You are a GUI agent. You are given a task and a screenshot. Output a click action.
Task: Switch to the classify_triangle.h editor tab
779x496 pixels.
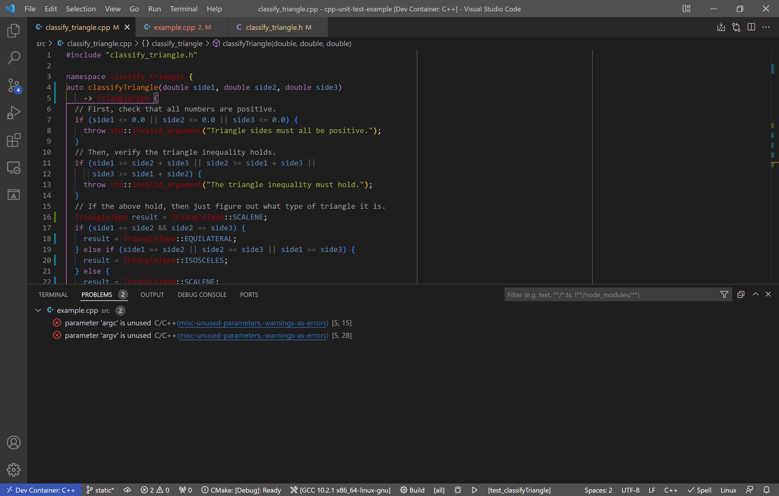278,27
